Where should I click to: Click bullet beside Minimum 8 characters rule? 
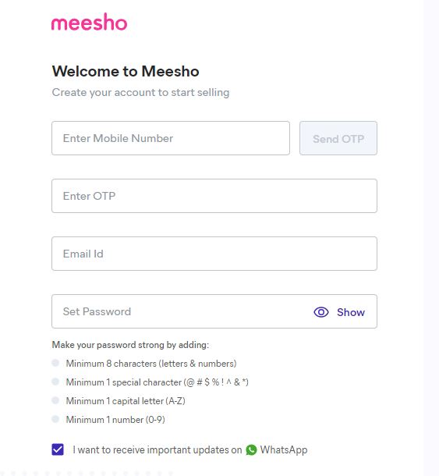[x=55, y=363]
